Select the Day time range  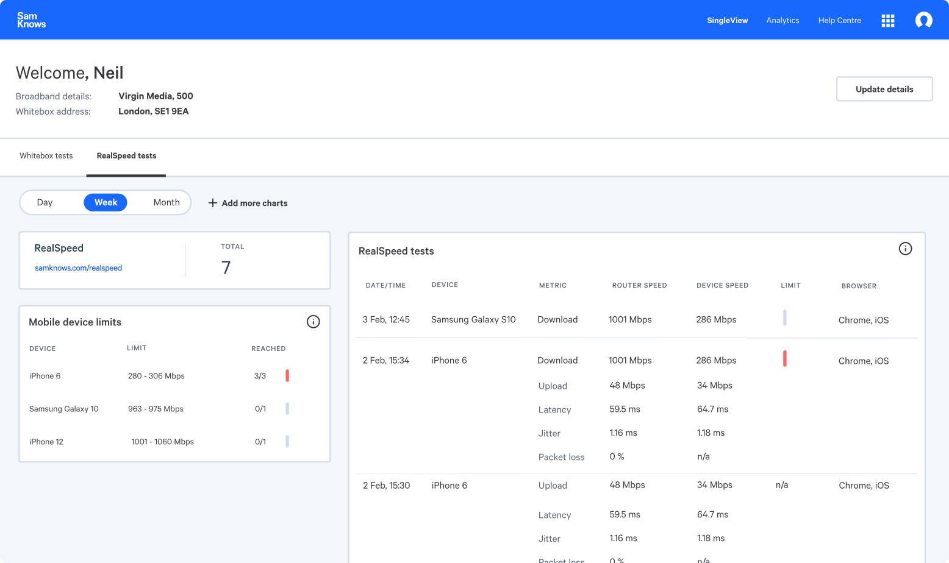click(x=45, y=202)
